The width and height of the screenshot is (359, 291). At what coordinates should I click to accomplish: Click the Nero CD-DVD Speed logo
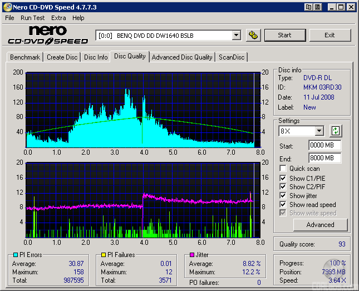point(47,35)
